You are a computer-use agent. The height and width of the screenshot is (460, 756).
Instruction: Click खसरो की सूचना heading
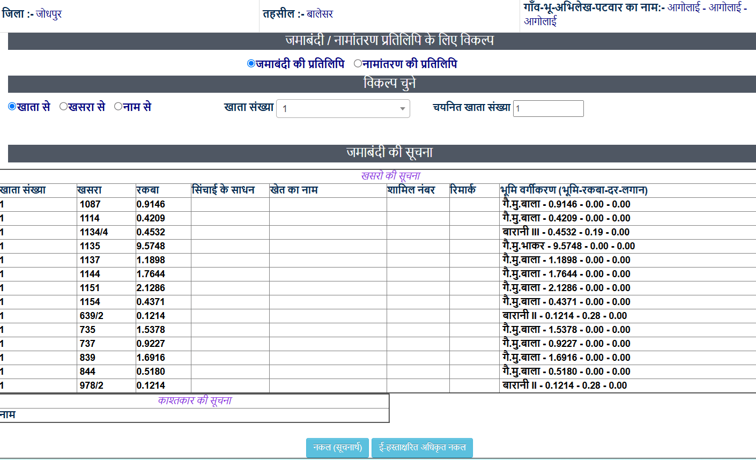point(391,176)
